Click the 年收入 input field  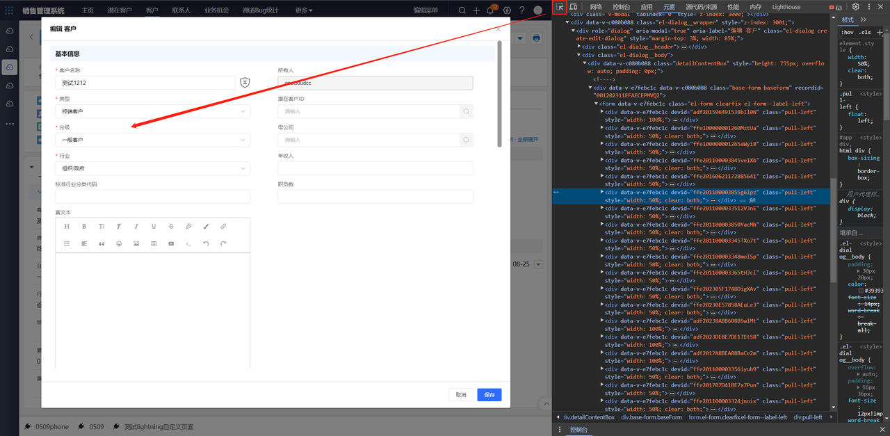pos(375,168)
